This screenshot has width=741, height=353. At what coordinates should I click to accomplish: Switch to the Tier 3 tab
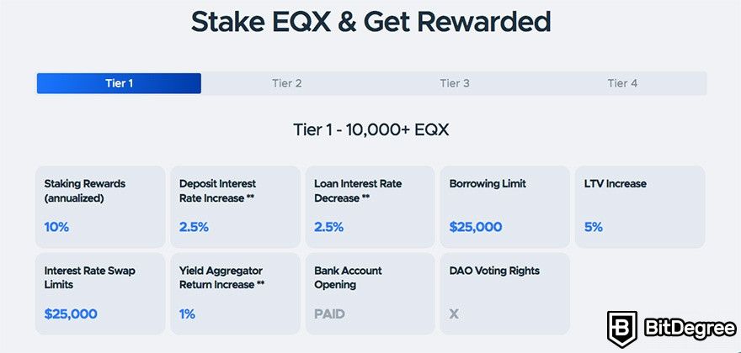pos(455,83)
